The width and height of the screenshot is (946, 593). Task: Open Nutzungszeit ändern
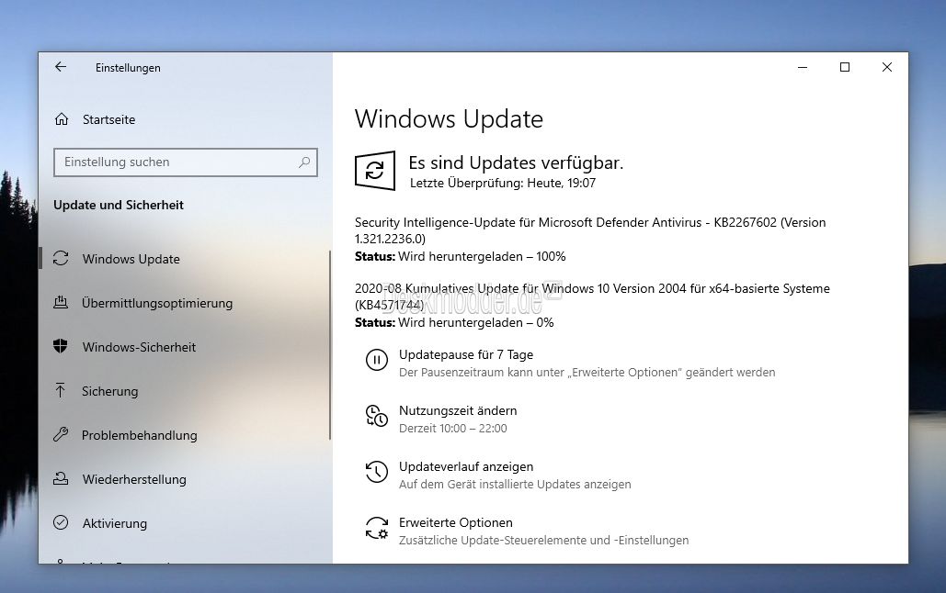click(x=458, y=410)
